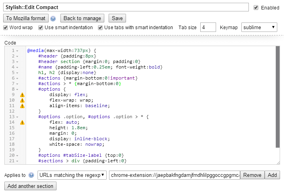This screenshot has height=195, width=284.
Task: Click the editor resize handle at corner
Action: coord(278,163)
